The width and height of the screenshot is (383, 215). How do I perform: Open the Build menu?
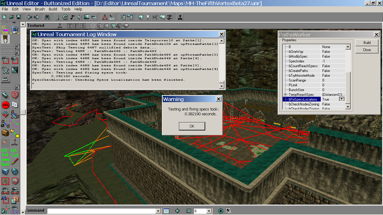click(x=53, y=9)
